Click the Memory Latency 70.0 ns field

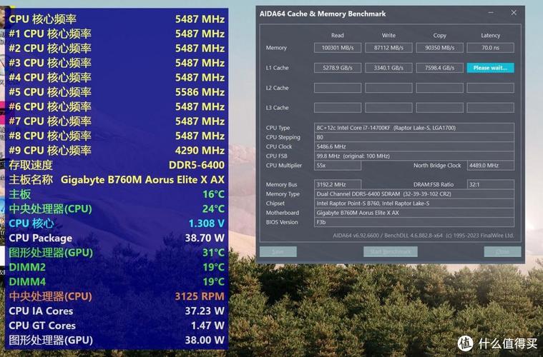(490, 48)
